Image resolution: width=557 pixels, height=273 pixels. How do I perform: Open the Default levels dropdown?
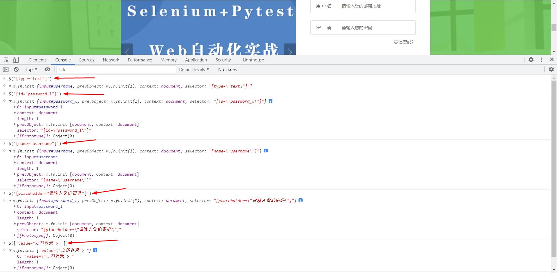point(194,70)
